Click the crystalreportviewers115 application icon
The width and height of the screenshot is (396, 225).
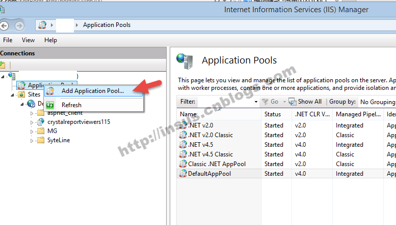click(41, 122)
